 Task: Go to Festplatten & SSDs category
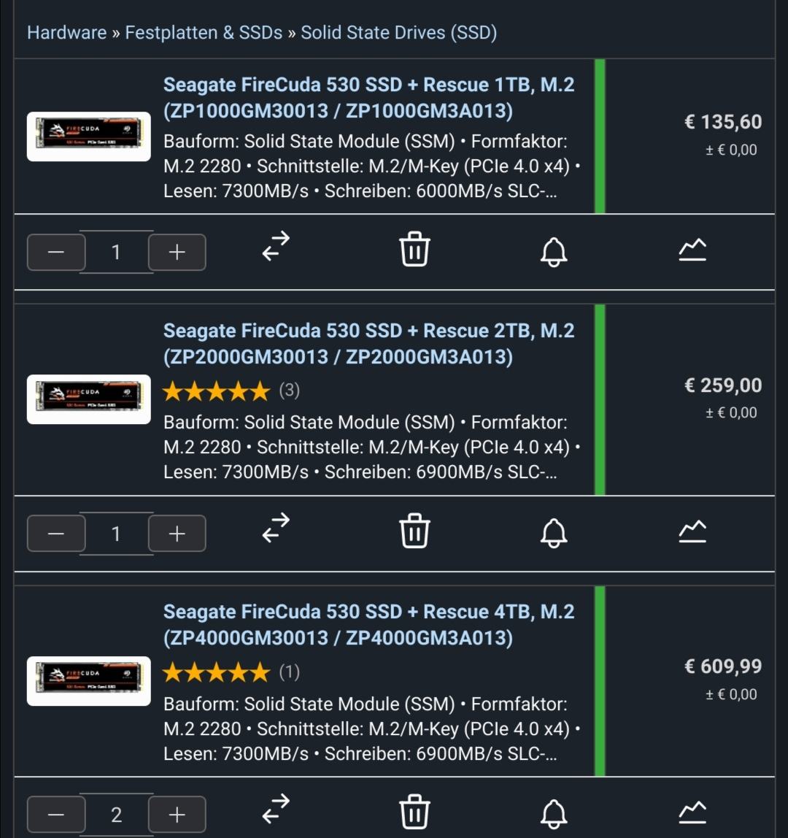pos(204,33)
